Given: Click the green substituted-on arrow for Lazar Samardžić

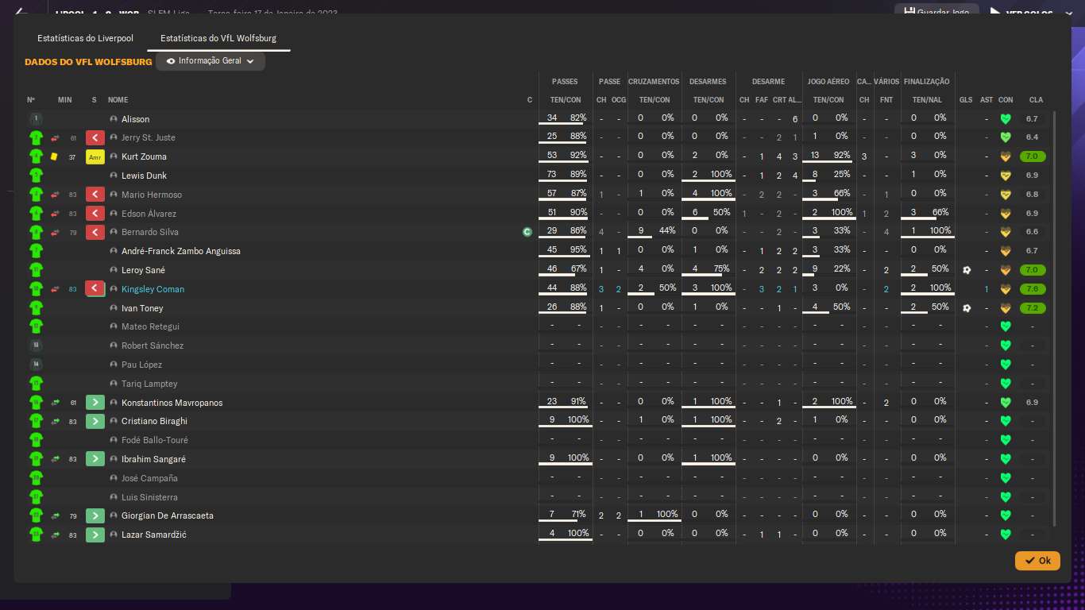Looking at the screenshot, I should click(x=95, y=535).
